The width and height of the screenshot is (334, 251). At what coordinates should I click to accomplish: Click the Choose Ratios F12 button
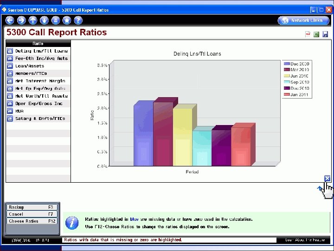pyautogui.click(x=32, y=221)
